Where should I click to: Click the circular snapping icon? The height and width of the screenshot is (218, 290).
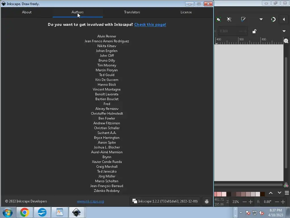273,19
